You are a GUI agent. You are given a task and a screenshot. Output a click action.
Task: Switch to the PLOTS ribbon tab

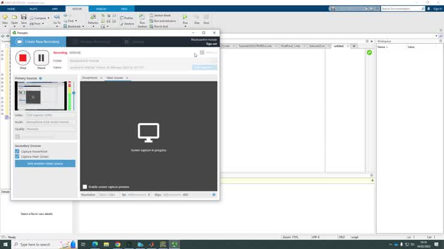point(34,9)
